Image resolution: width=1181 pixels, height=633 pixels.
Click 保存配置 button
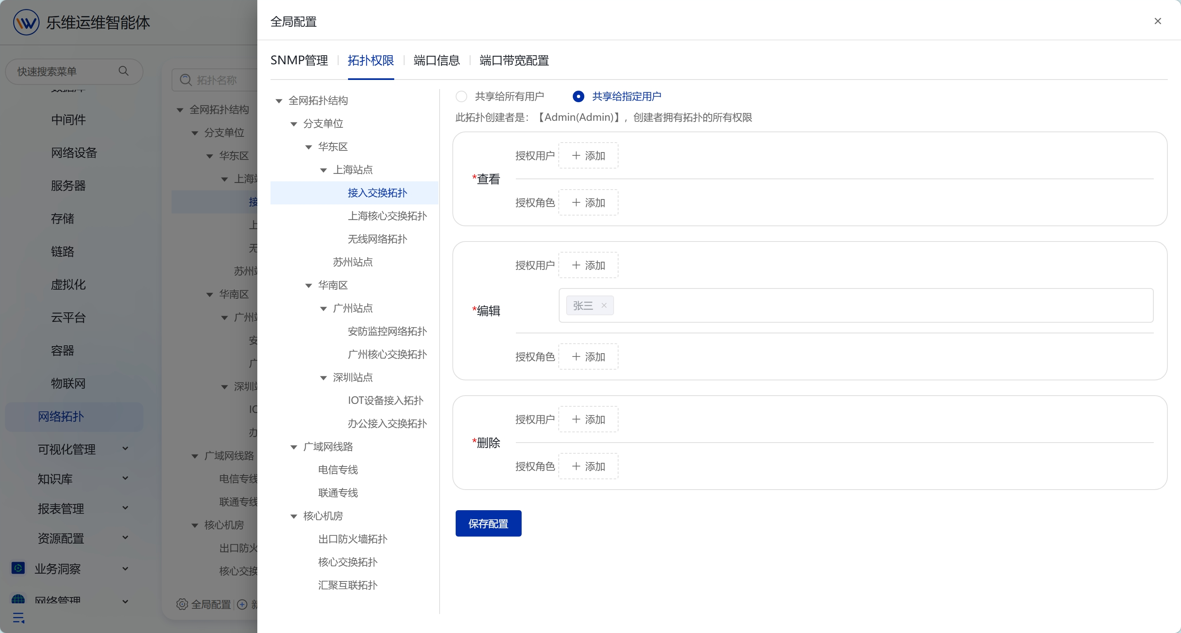tap(488, 523)
